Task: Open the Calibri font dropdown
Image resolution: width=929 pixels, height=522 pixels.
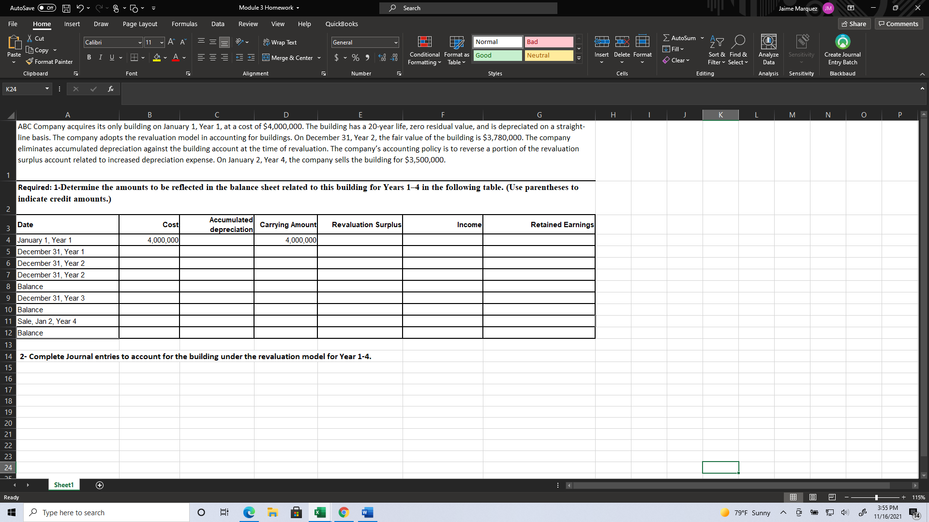Action: [x=140, y=42]
